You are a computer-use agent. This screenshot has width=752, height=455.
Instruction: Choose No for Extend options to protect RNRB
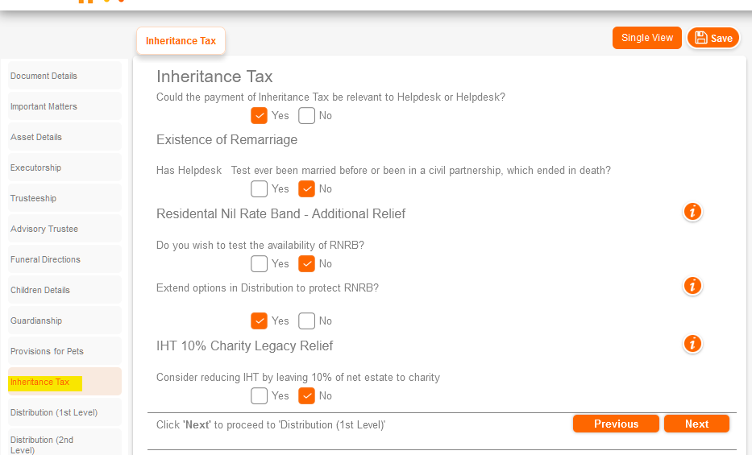pyautogui.click(x=306, y=321)
